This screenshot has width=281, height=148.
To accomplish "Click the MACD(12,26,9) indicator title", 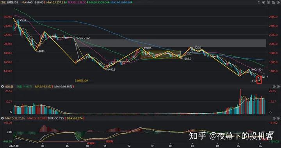I will [15, 118].
